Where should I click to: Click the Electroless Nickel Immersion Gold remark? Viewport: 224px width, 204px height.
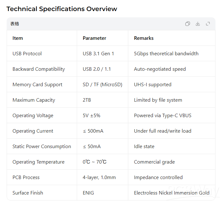(x=172, y=193)
